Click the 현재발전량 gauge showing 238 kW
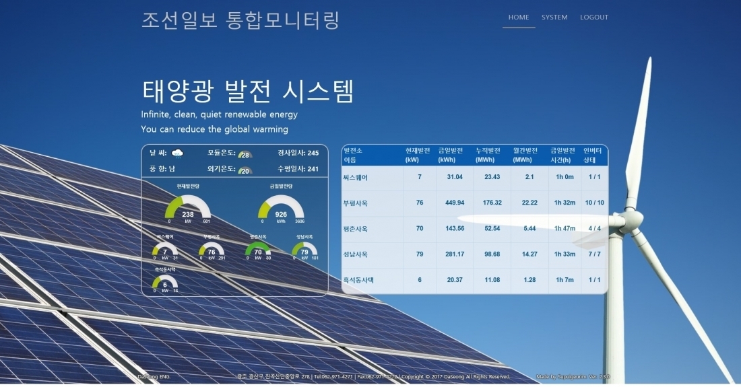 187,207
